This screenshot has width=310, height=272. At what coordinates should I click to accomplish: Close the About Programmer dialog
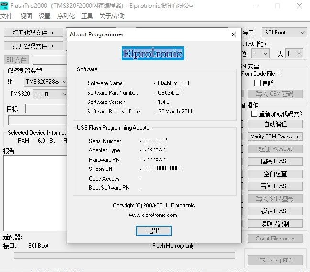coord(233,34)
